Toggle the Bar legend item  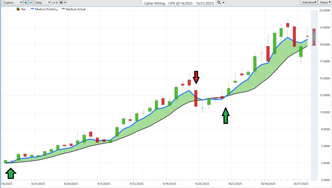24,9
